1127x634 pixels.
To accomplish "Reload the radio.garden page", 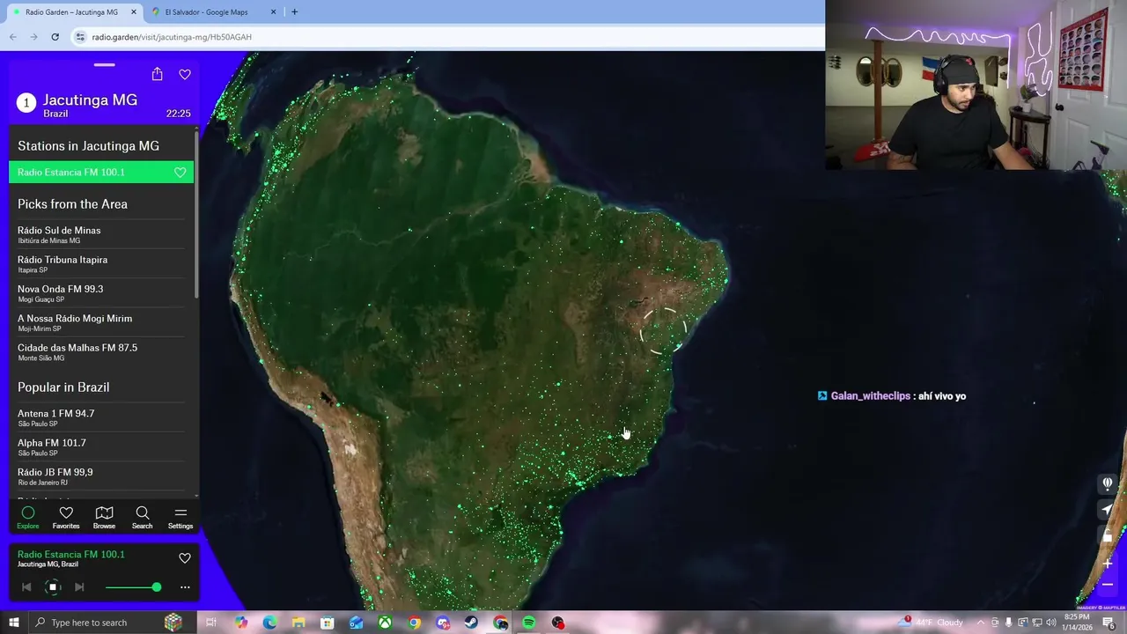I will pos(55,37).
